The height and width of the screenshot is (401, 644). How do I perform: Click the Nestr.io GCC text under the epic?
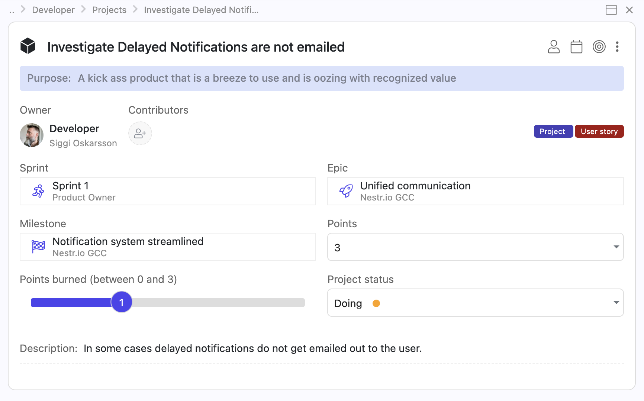[x=387, y=198]
